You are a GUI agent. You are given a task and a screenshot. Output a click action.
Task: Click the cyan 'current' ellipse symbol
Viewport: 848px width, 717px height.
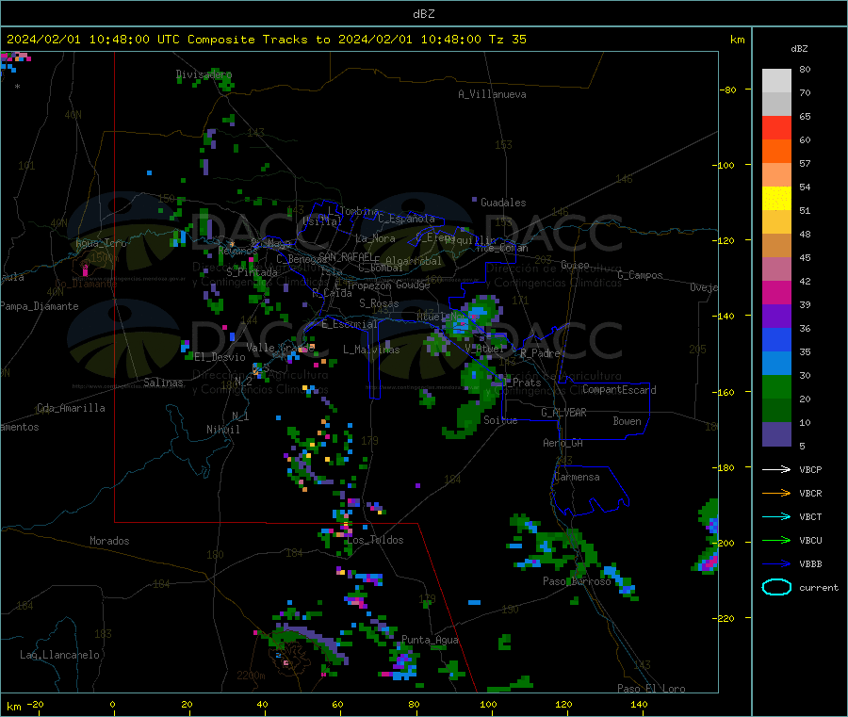pos(776,587)
